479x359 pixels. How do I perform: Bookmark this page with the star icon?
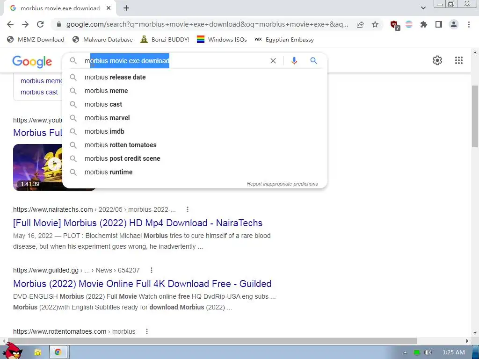pyautogui.click(x=375, y=24)
